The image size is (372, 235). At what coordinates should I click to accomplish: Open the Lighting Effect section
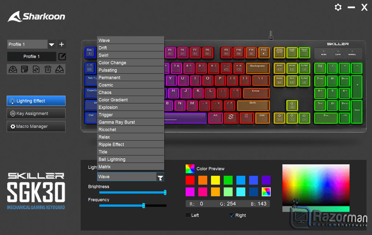(x=36, y=101)
